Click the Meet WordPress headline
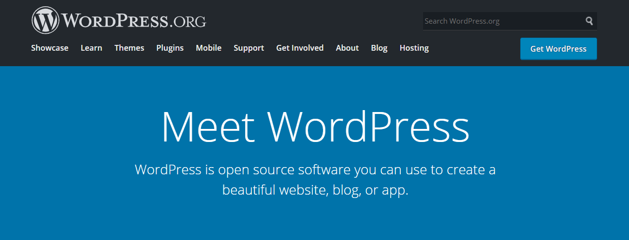Image resolution: width=629 pixels, height=240 pixels. (x=315, y=127)
